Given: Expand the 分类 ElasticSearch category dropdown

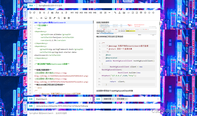Looking at the screenshot, I should 91,99.
